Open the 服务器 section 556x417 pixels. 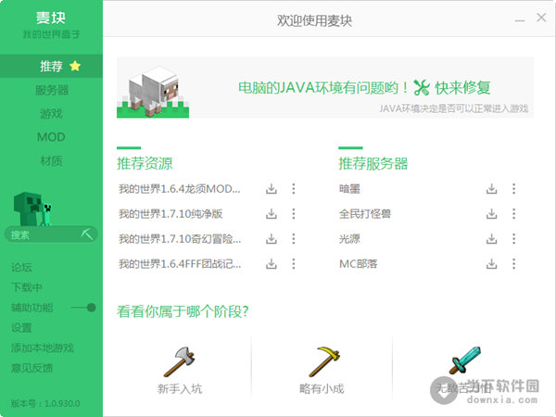point(51,90)
